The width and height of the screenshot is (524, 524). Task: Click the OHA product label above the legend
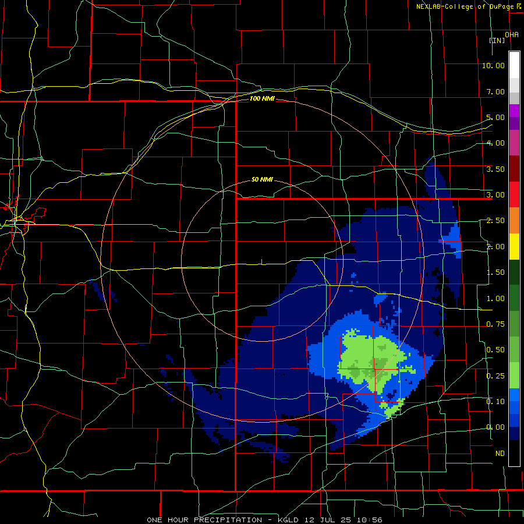point(512,35)
